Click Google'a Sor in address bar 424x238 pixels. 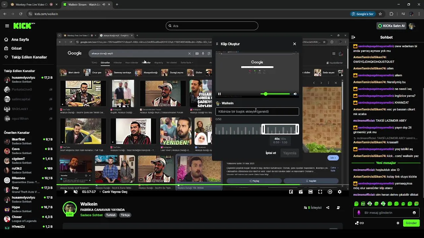363,14
